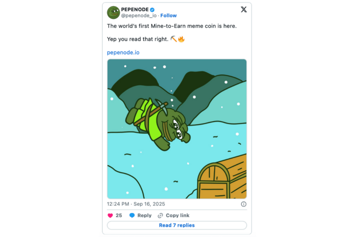This screenshot has height=237, width=355.
Task: Click the 25 likes count
Action: [x=119, y=215]
